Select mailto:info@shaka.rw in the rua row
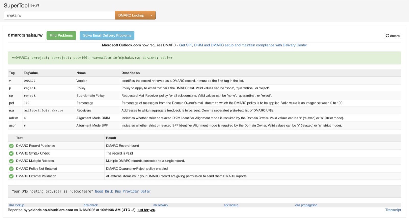The width and height of the screenshot is (409, 218). 43,111
